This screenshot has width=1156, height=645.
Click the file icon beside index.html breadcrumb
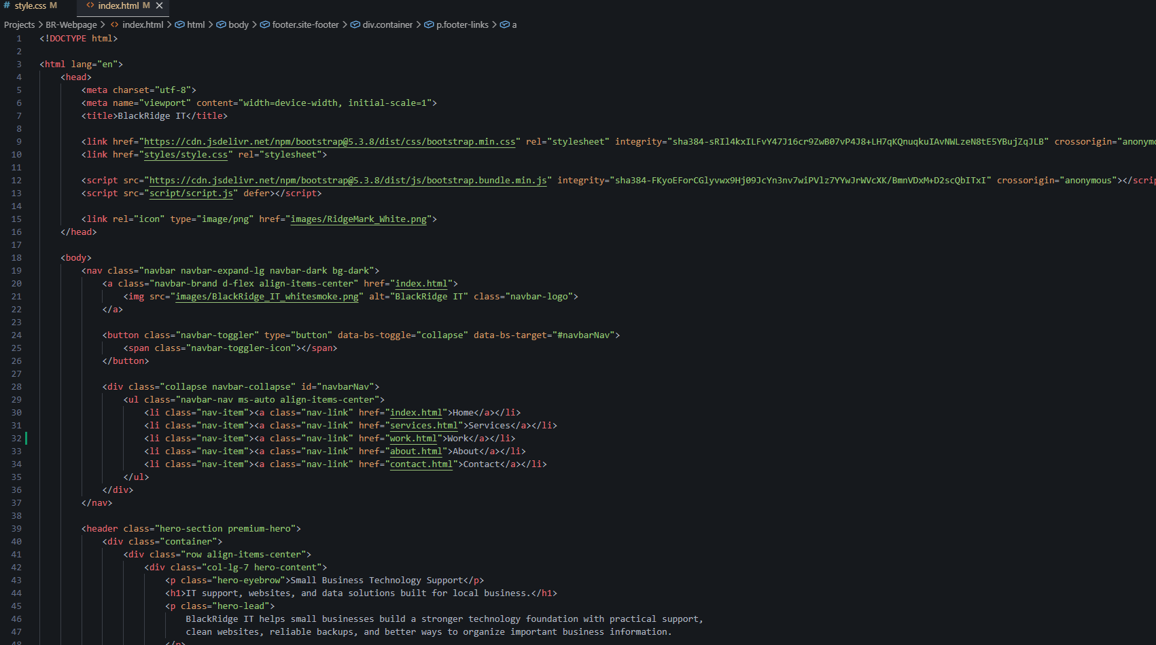click(x=115, y=25)
